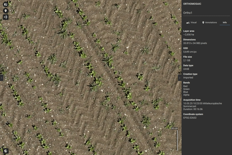232x155 pixels.
Task: Click the ORTHOMOSAIC panel heading
Action: point(192,4)
